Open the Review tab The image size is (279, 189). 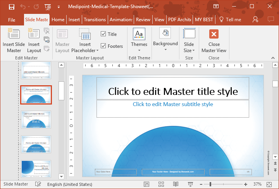click(143, 20)
